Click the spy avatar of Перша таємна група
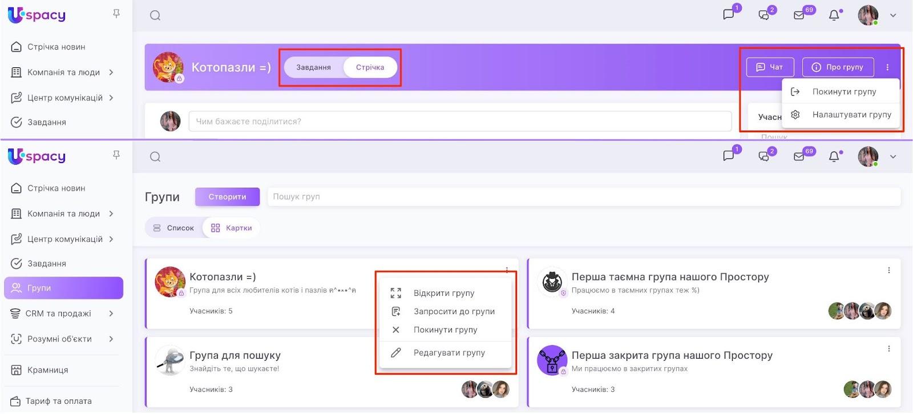This screenshot has height=414, width=913. [552, 282]
